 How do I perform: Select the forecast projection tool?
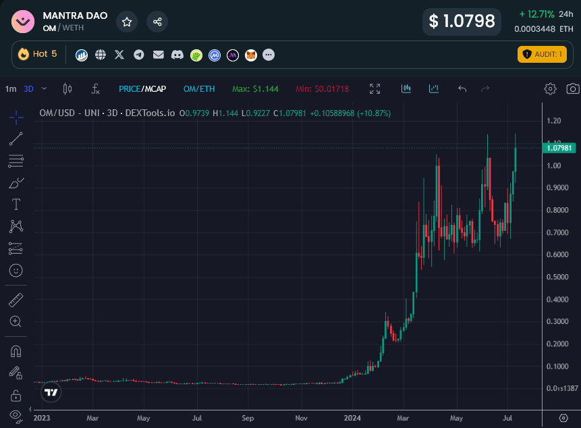(16, 248)
